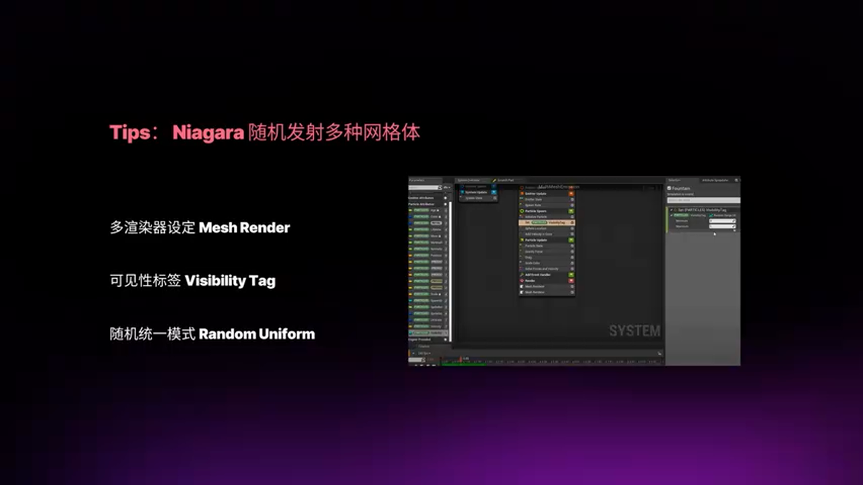This screenshot has height=485, width=863.
Task: Select the Particle Spawn group icon
Action: [x=522, y=211]
